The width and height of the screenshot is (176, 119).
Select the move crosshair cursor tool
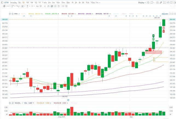4,6
